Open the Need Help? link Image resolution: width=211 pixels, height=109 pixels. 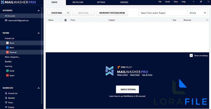135,75
